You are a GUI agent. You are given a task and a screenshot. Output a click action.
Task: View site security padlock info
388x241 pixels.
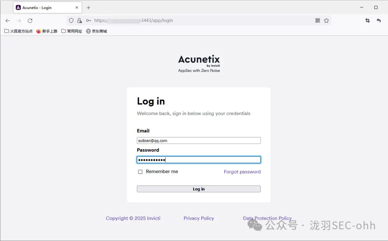pos(79,21)
